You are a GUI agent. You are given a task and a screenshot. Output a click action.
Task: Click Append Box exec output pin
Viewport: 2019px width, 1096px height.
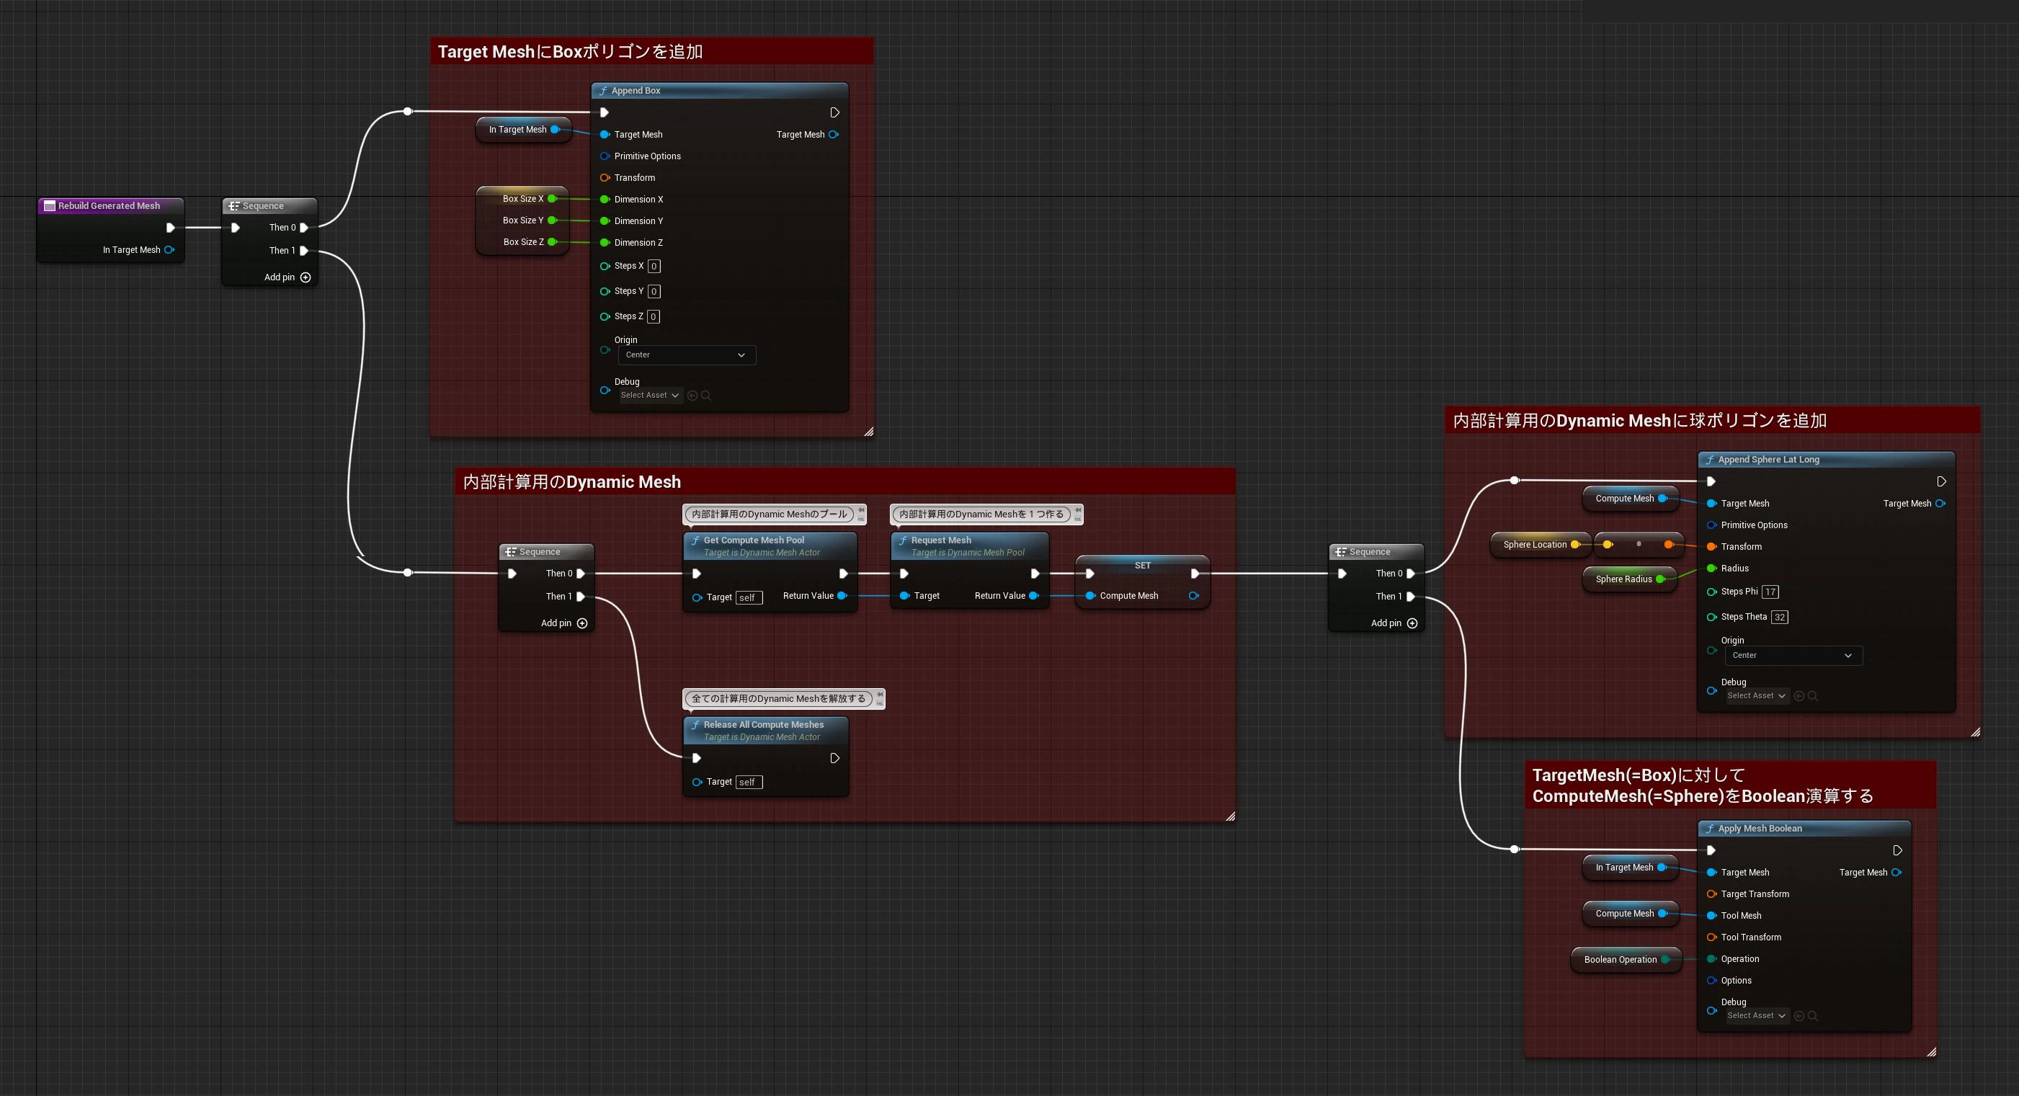coord(834,113)
